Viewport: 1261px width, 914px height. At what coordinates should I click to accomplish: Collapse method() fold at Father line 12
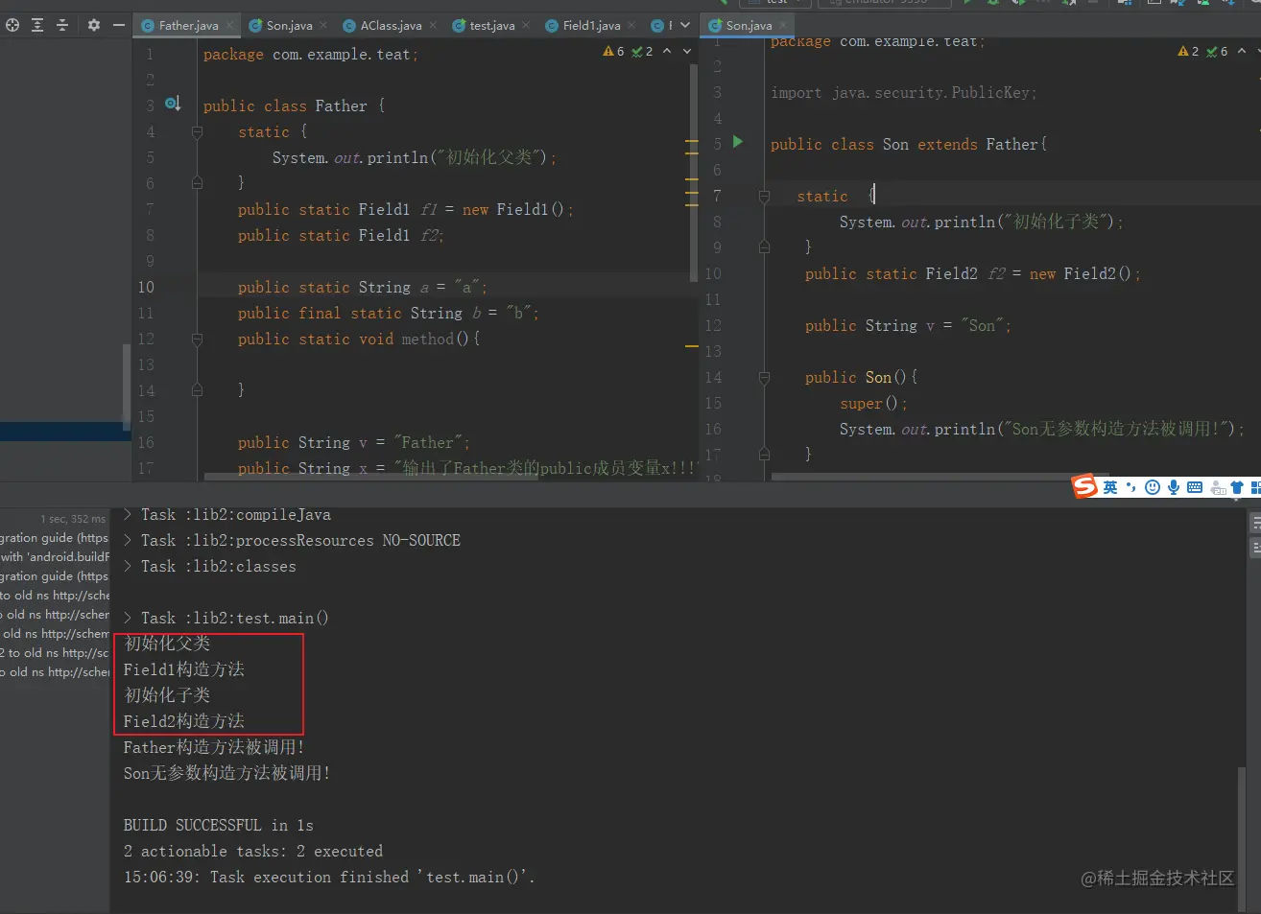[x=197, y=340]
